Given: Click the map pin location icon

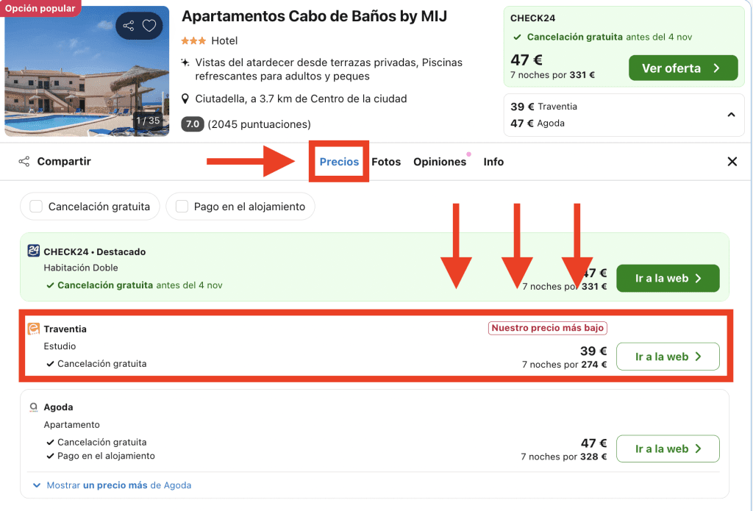Looking at the screenshot, I should coord(186,99).
